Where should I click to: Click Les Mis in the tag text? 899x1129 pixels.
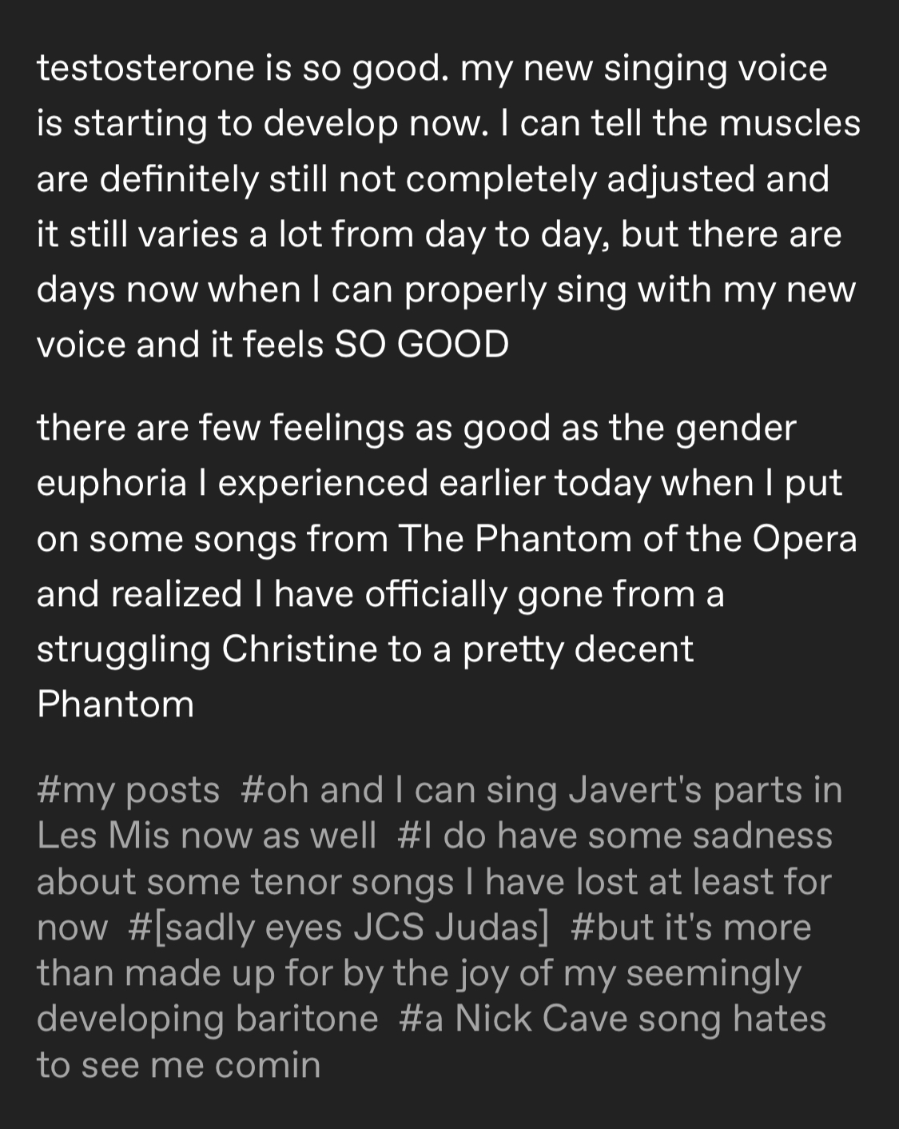[x=103, y=836]
